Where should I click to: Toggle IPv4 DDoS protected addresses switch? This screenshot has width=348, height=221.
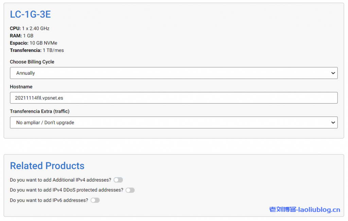130,190
